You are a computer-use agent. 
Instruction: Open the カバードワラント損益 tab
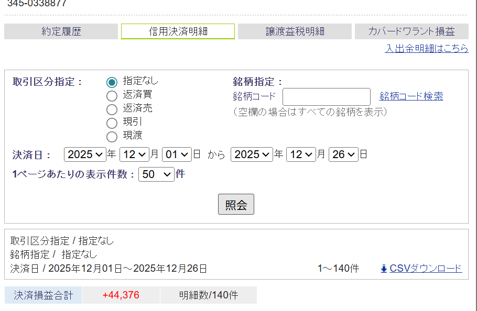point(411,31)
